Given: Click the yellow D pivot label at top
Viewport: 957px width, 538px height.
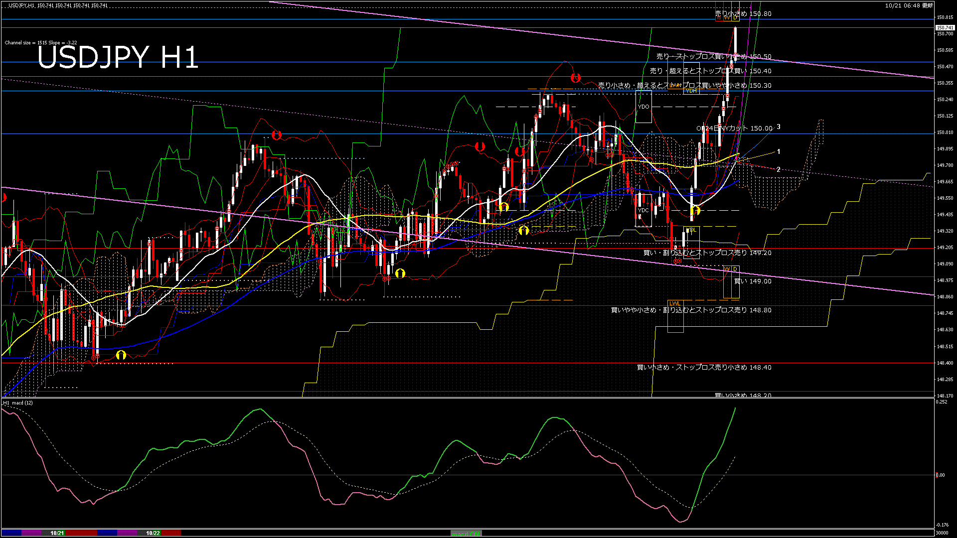Looking at the screenshot, I should (735, 18).
